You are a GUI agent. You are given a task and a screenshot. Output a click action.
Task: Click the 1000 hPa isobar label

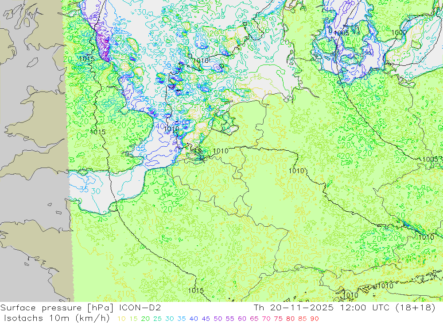399,32
